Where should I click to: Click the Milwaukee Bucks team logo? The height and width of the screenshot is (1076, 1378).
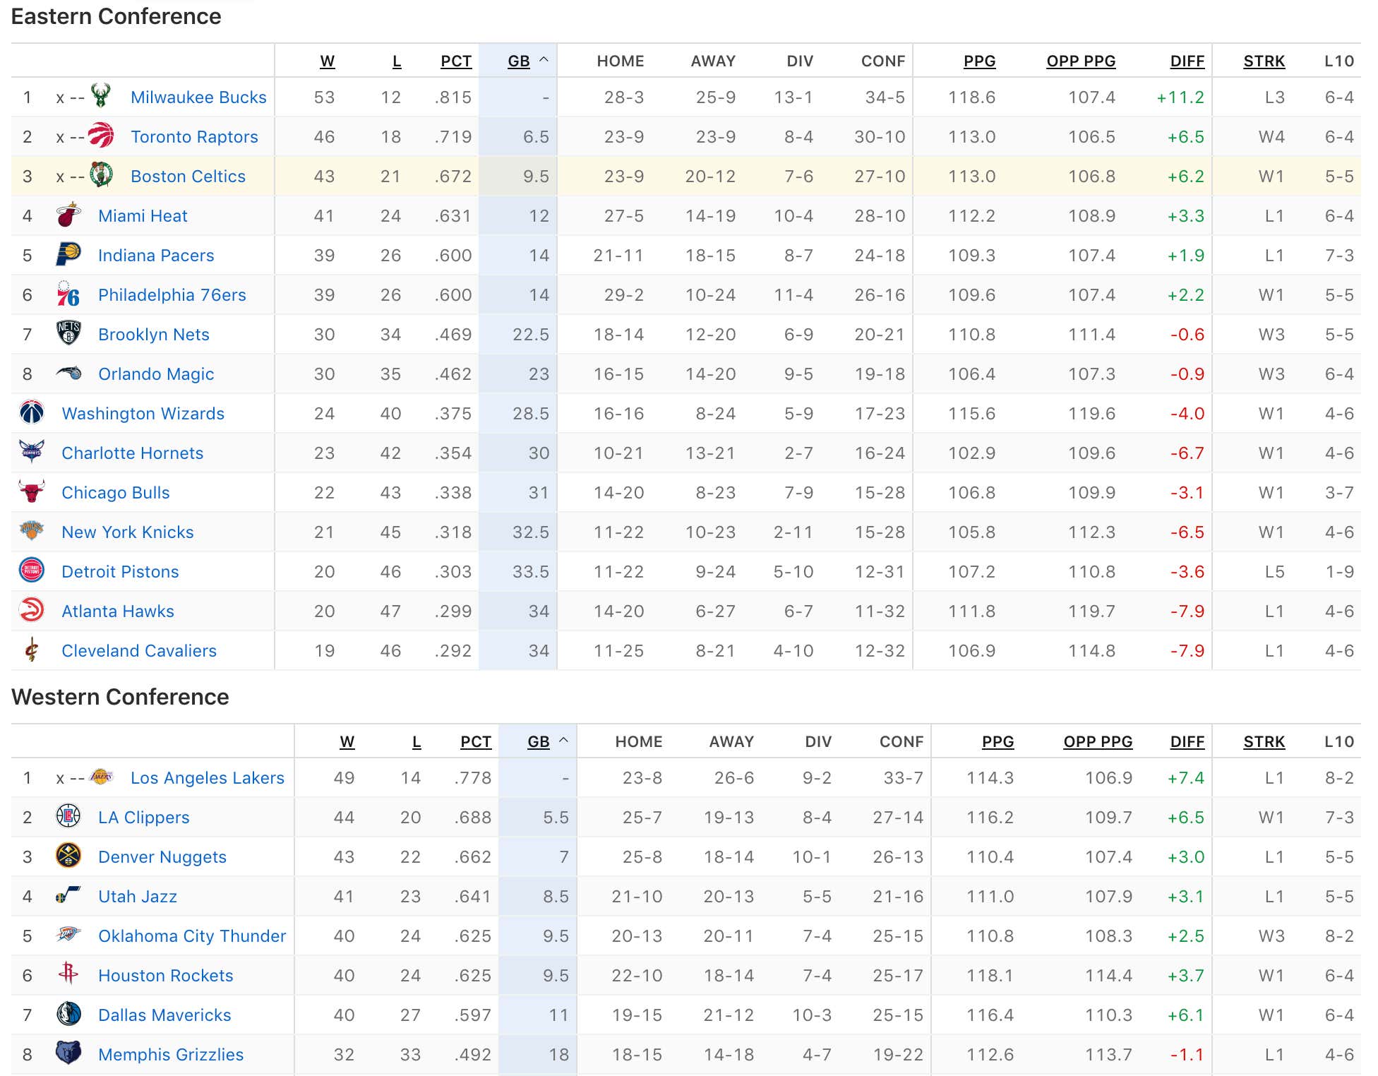[x=101, y=97]
